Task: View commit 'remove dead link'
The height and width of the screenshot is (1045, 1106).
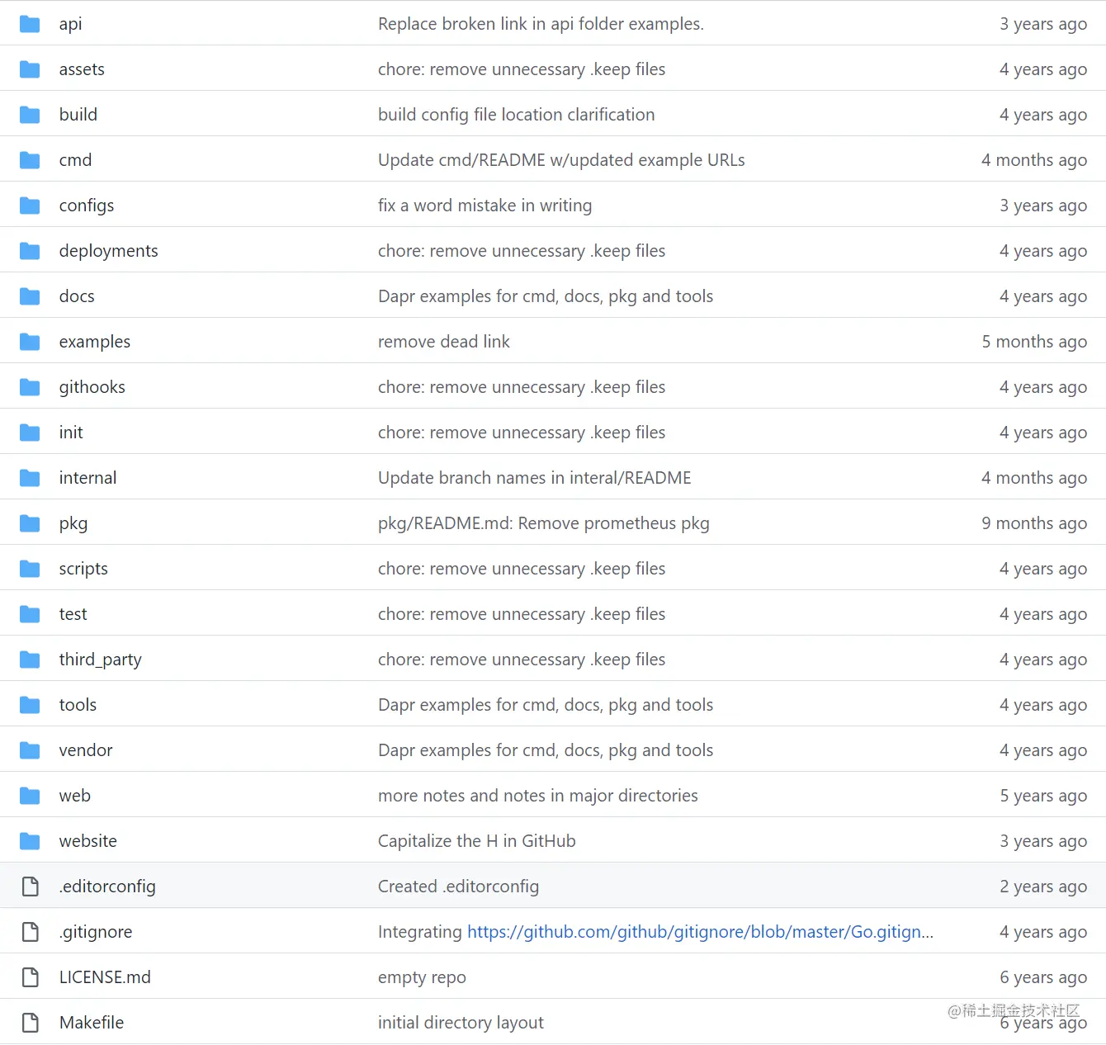Action: click(x=444, y=342)
